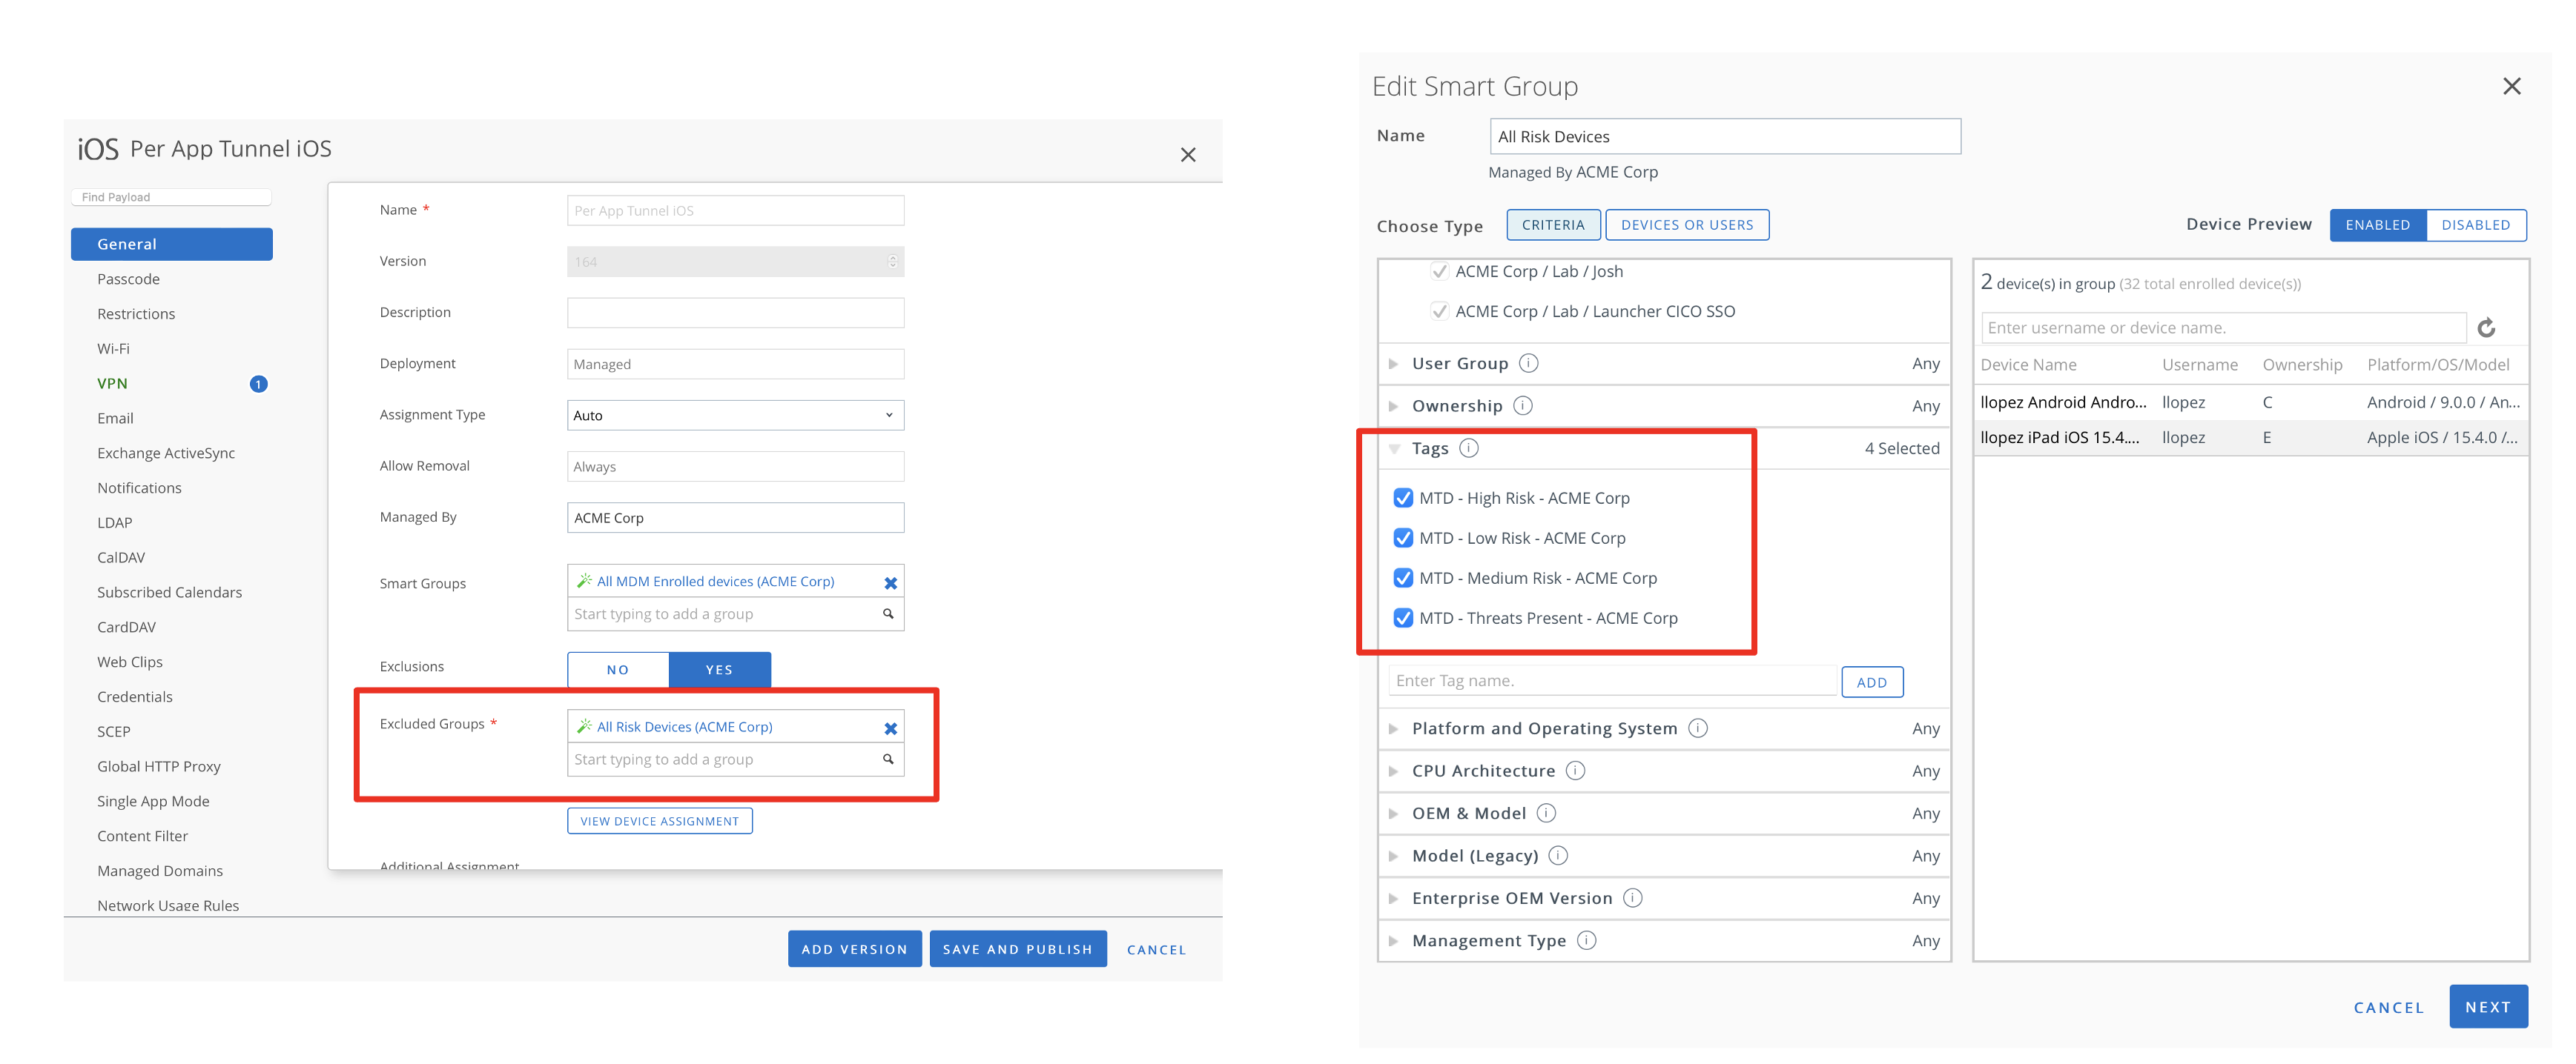Viewport: 2576px width, 1064px height.
Task: Remove the All MDM Enrolled devices smart group chip
Action: coord(890,582)
